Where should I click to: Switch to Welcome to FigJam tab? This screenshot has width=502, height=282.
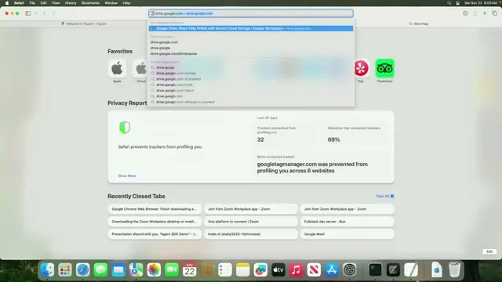coord(84,23)
